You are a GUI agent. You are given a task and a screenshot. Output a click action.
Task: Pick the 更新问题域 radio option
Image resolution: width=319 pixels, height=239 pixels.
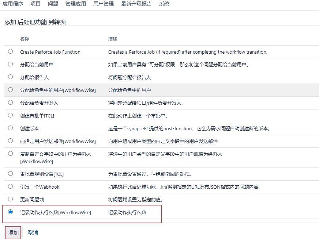(10, 199)
